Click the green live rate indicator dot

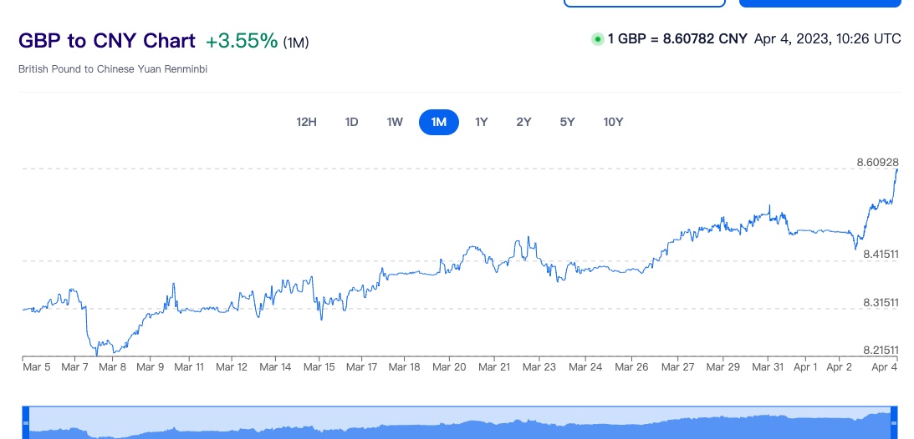597,39
